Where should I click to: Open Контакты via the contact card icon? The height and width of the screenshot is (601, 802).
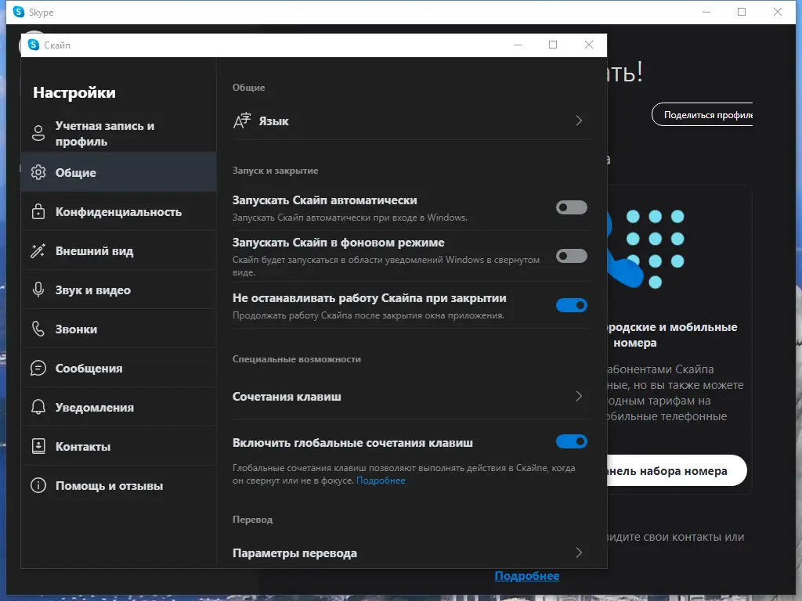pos(38,446)
